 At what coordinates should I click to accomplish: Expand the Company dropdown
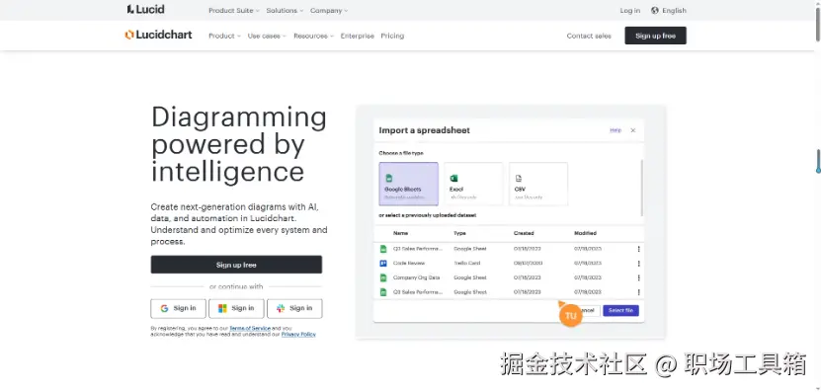(329, 11)
